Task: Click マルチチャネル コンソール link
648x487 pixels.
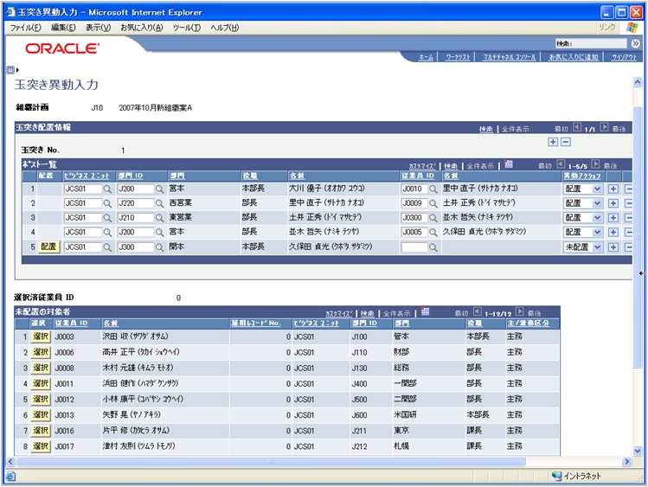Action: (509, 57)
